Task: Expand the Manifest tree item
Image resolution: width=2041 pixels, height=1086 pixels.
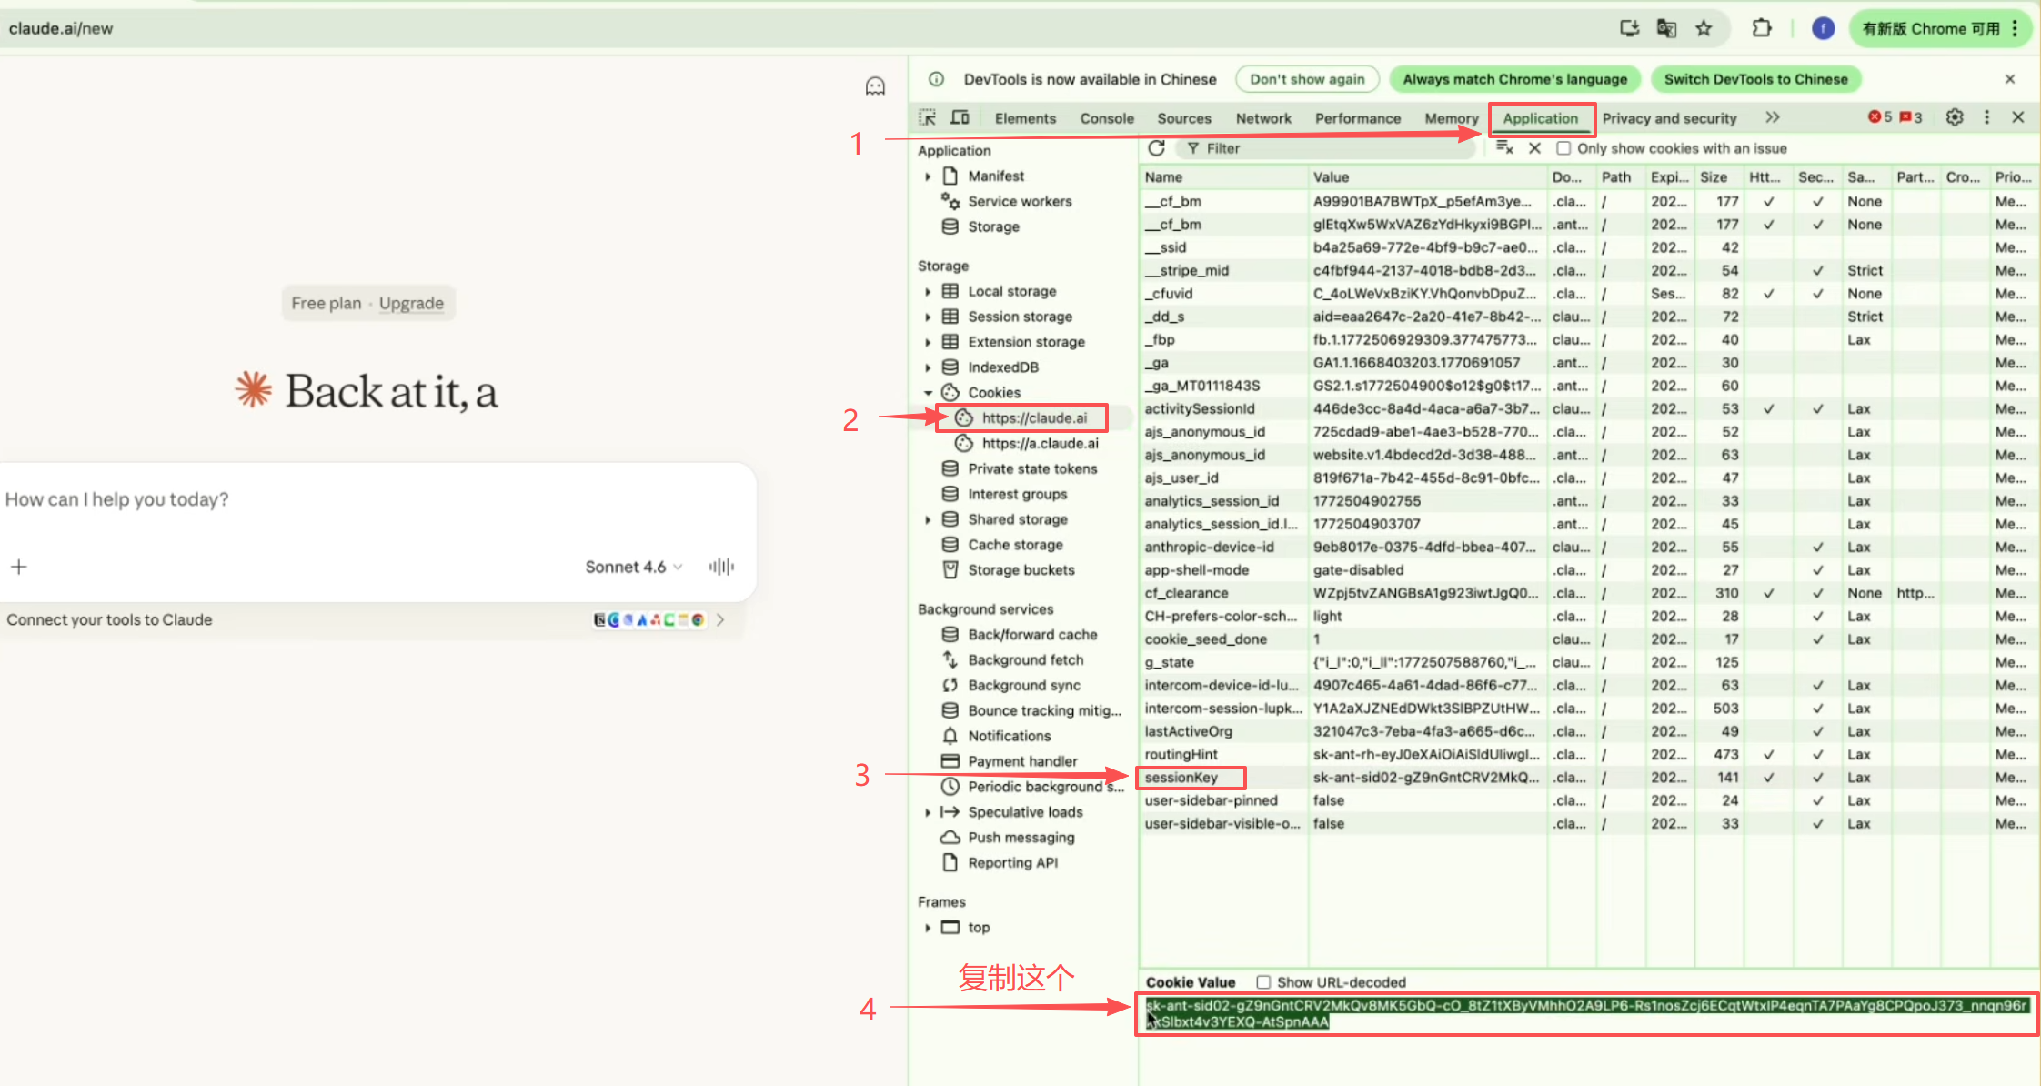Action: pos(928,176)
